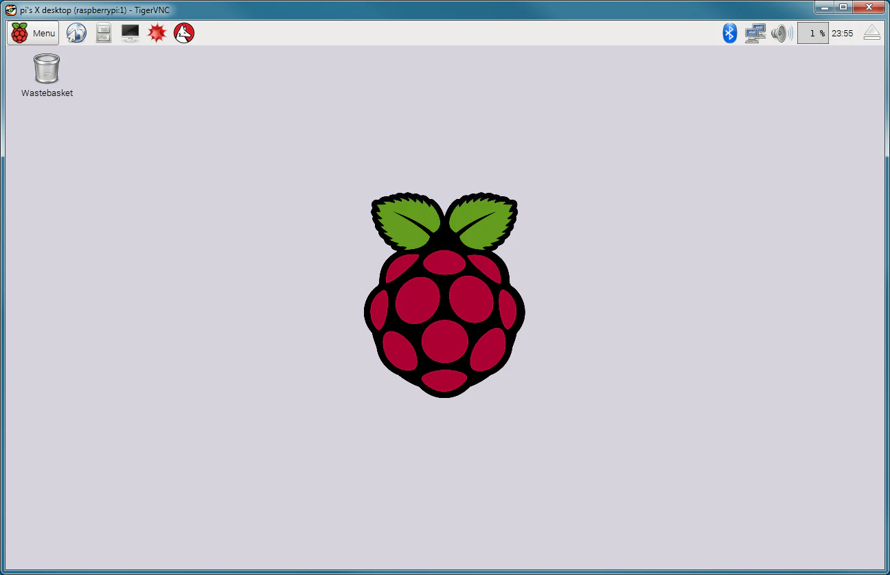Screen dimensions: 890x575
Task: Open the Raspberry Pi Menu button
Action: click(33, 33)
